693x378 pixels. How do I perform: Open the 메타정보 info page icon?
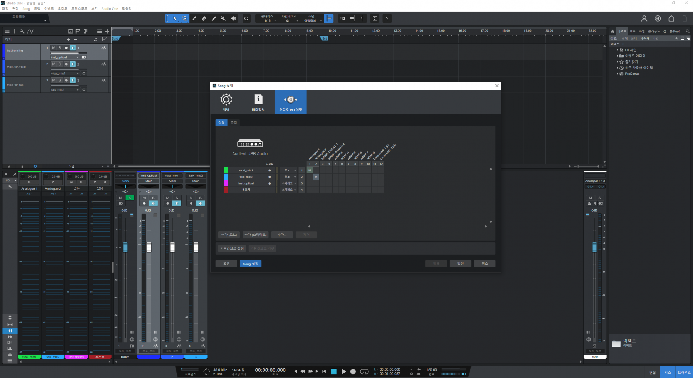click(x=258, y=100)
